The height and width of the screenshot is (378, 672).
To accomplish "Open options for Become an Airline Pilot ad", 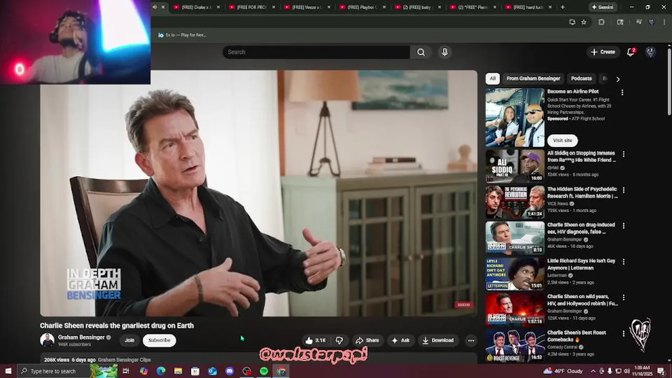I will point(623,92).
